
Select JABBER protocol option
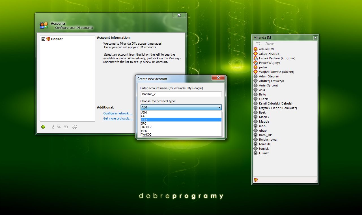[x=181, y=127]
